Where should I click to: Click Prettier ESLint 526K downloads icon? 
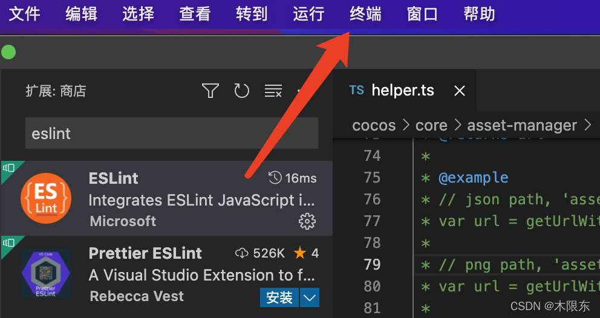pos(242,253)
